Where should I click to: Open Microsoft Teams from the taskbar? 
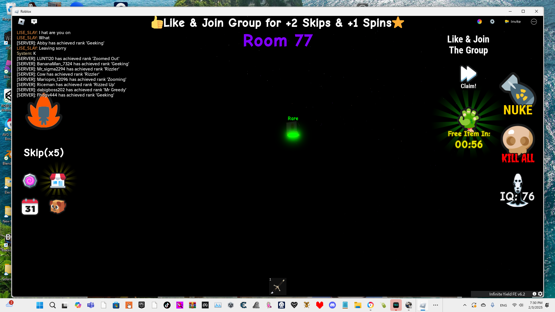tap(90, 305)
